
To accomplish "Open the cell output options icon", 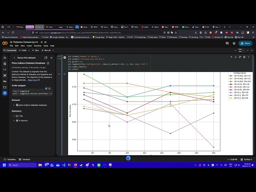I will point(65,74).
